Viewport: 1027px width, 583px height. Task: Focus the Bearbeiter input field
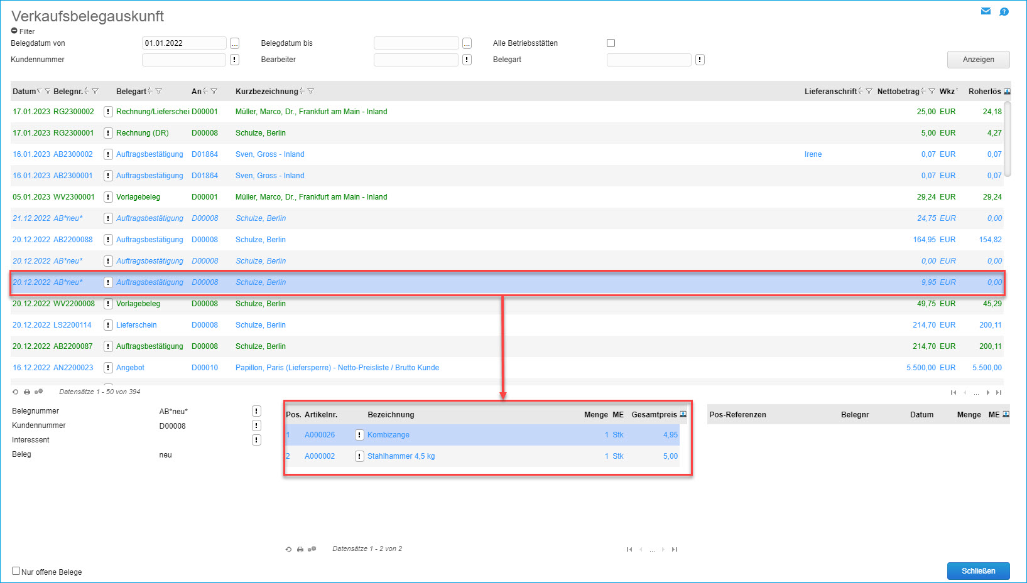click(416, 60)
